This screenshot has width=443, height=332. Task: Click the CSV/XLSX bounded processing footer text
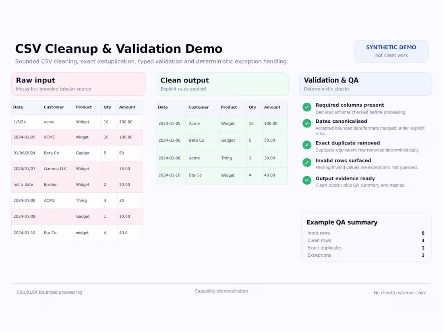point(49,293)
